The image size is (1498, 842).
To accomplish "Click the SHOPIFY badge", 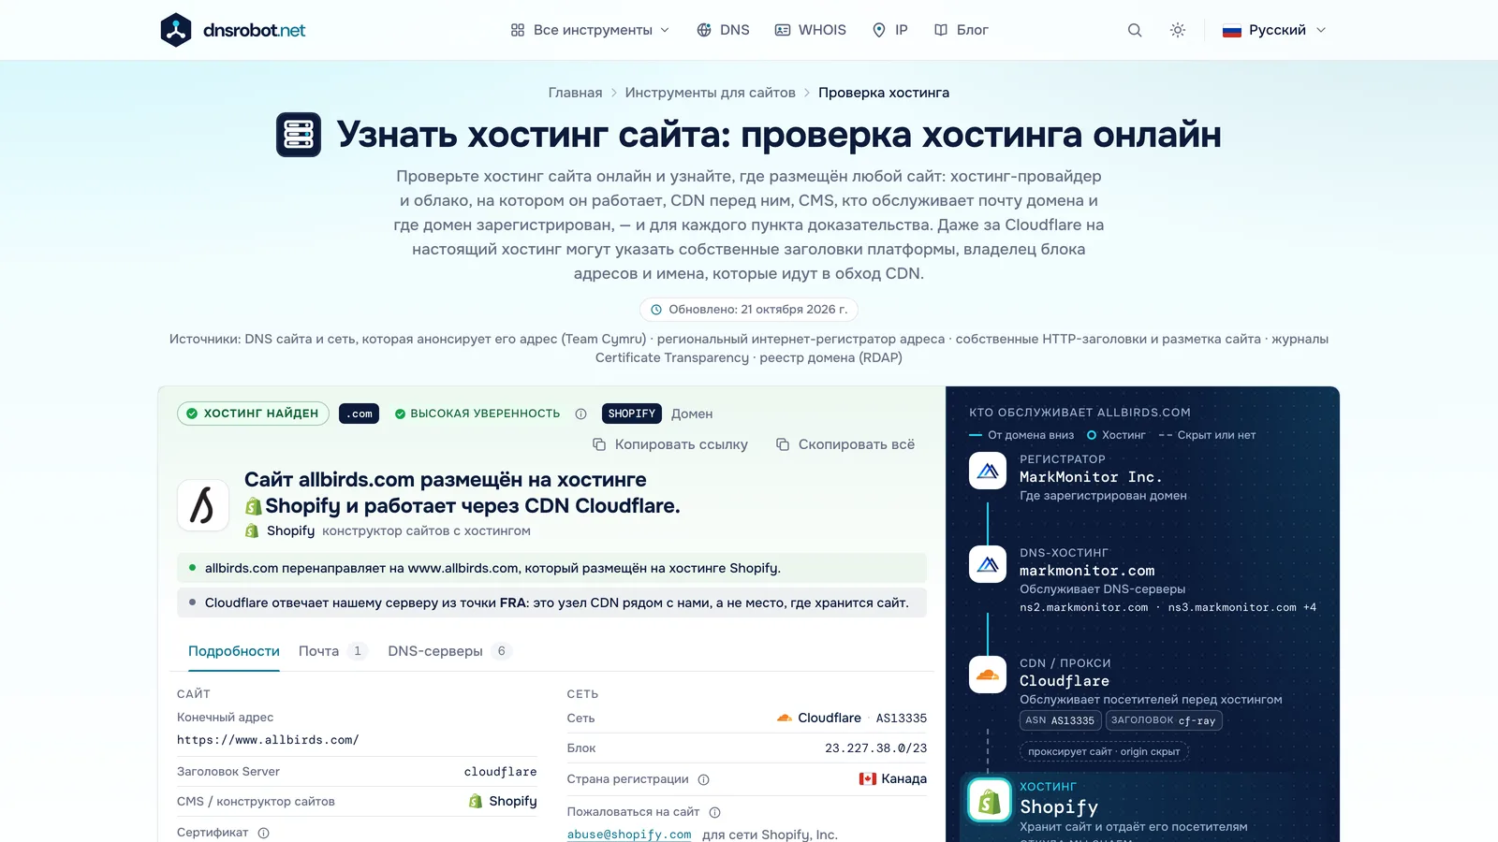I will [632, 414].
